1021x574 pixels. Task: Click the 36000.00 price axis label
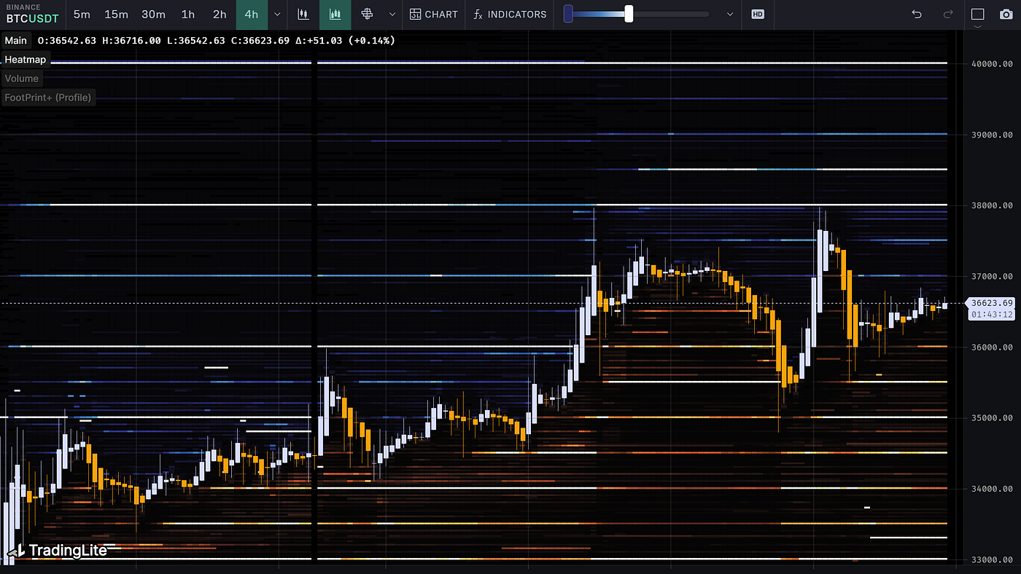point(992,347)
